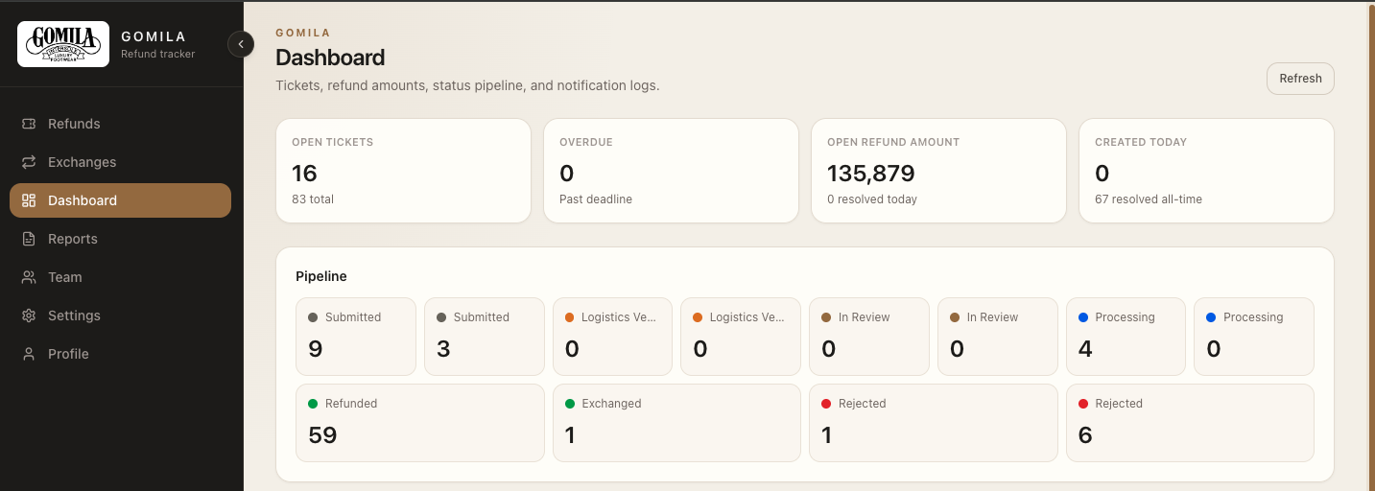Go to the Exchanges page
This screenshot has width=1375, height=491.
(x=120, y=162)
